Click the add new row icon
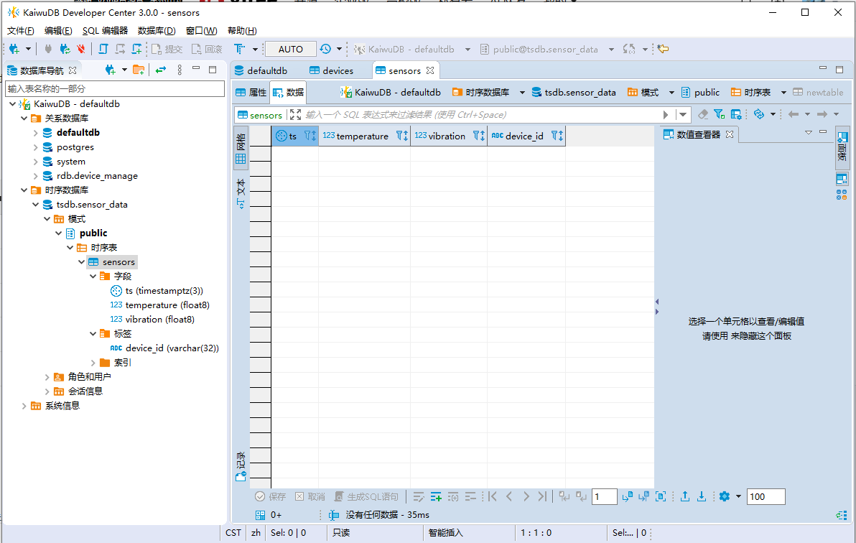Image resolution: width=856 pixels, height=543 pixels. click(x=436, y=496)
